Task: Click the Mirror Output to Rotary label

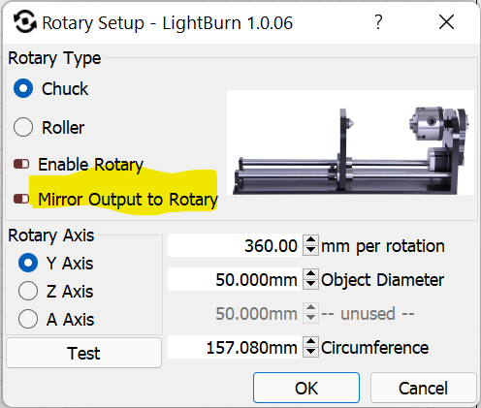Action: pyautogui.click(x=128, y=200)
